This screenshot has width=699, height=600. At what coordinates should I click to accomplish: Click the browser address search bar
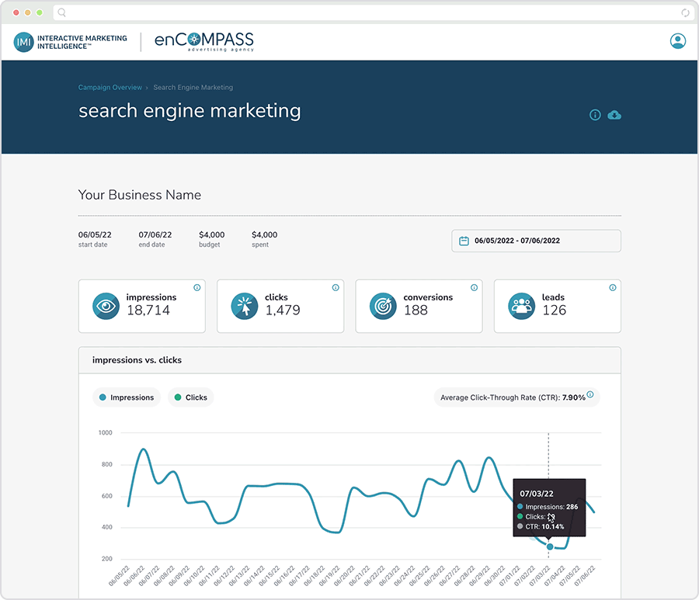point(365,12)
